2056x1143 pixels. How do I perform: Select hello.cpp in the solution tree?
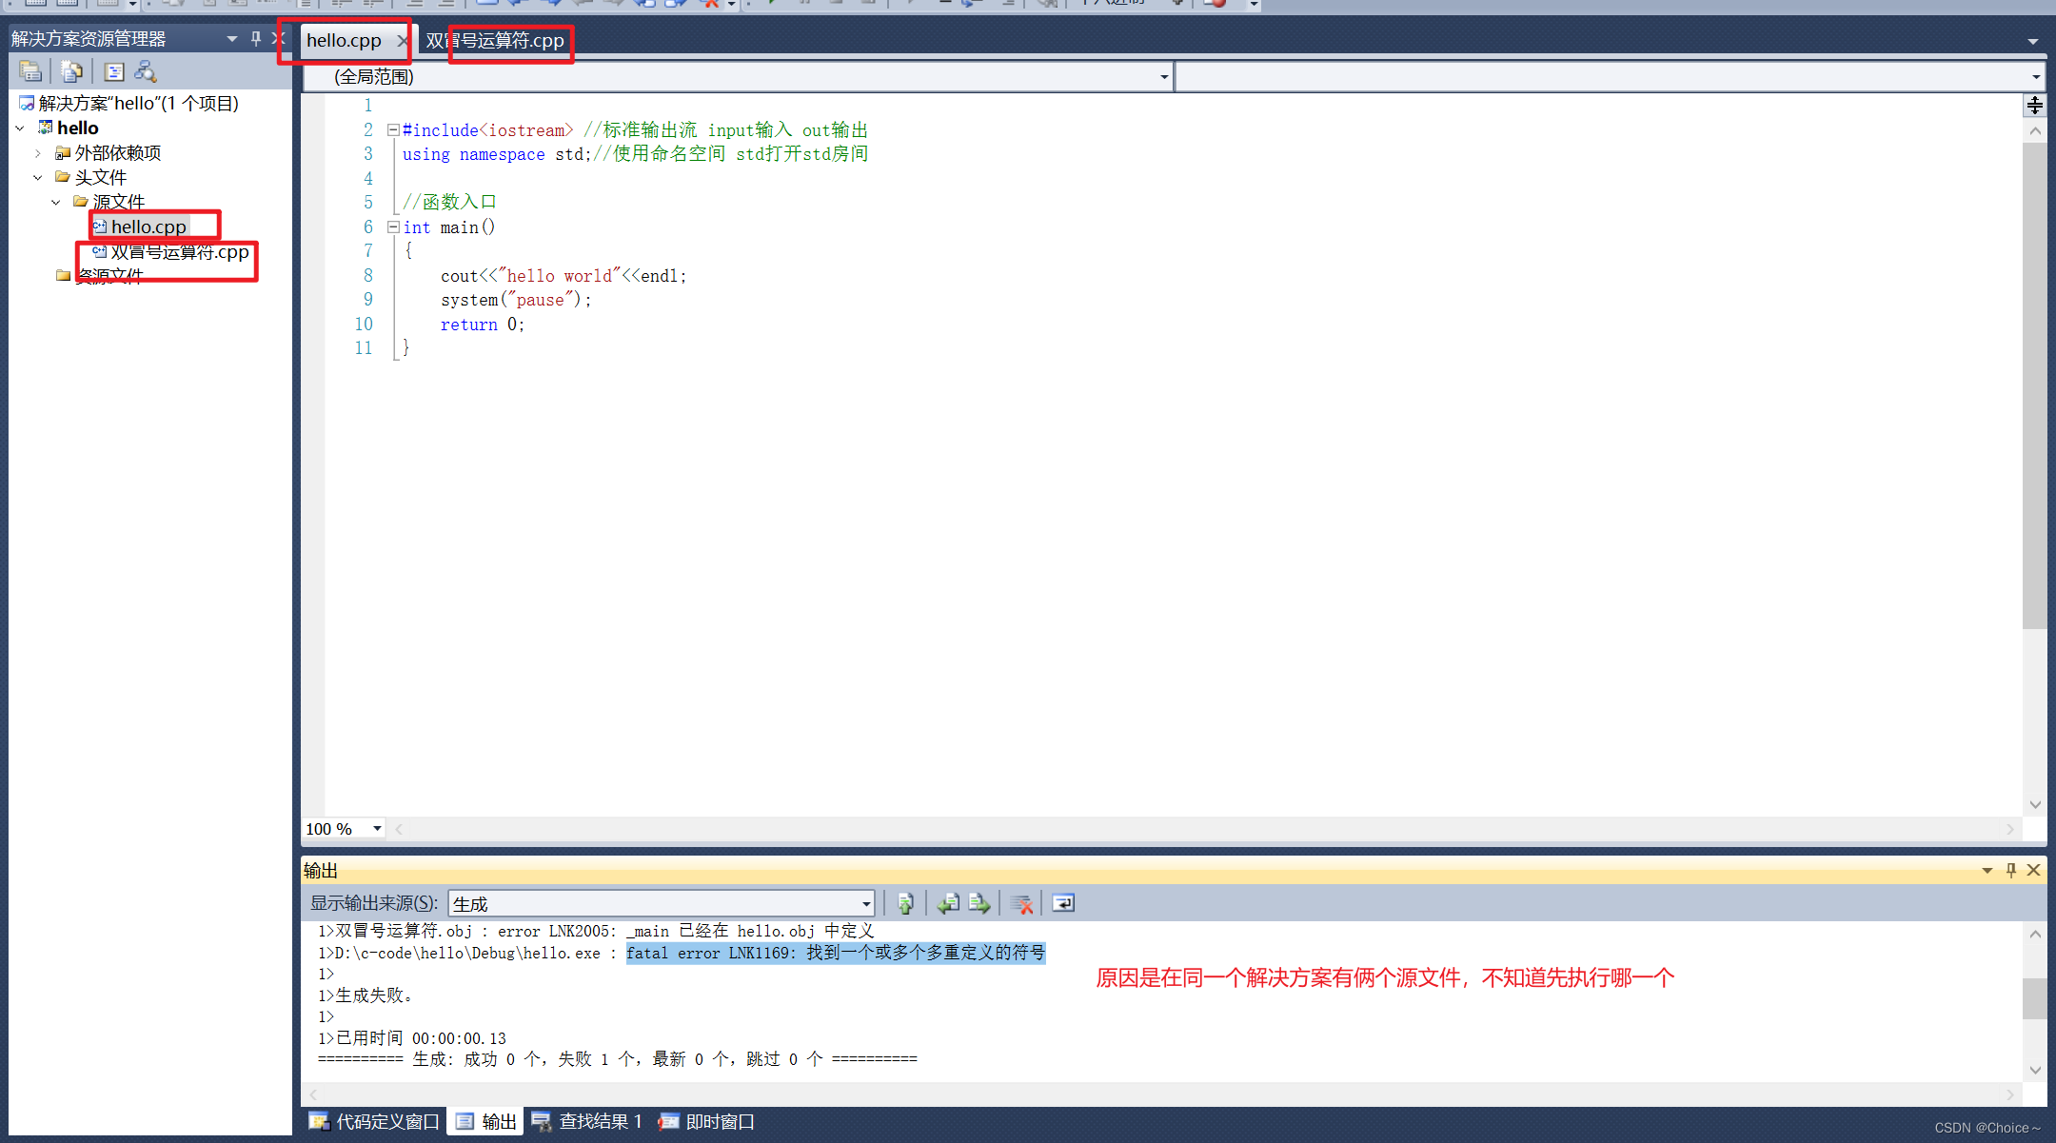coord(148,227)
